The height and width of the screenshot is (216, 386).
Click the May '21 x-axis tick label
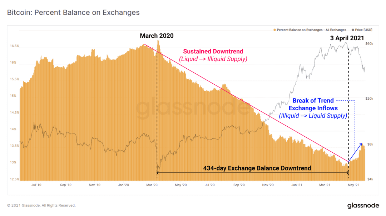[353, 185]
